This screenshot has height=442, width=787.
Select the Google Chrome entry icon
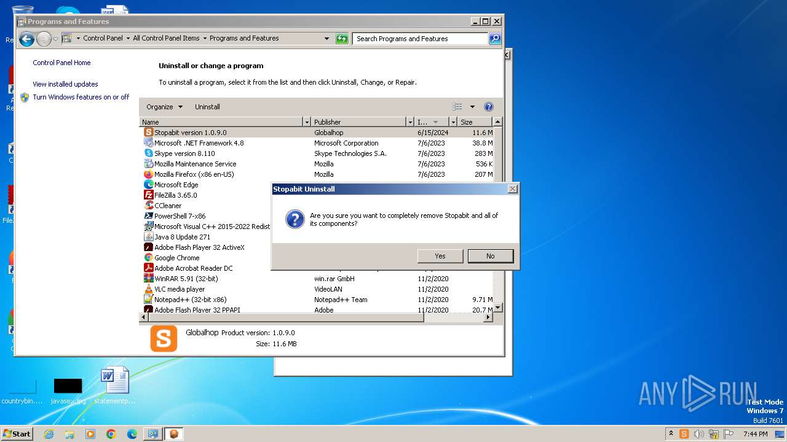pos(148,258)
